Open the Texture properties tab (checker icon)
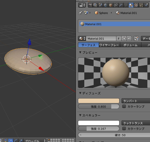Image resolution: width=150 pixels, height=142 pixels. [136, 5]
